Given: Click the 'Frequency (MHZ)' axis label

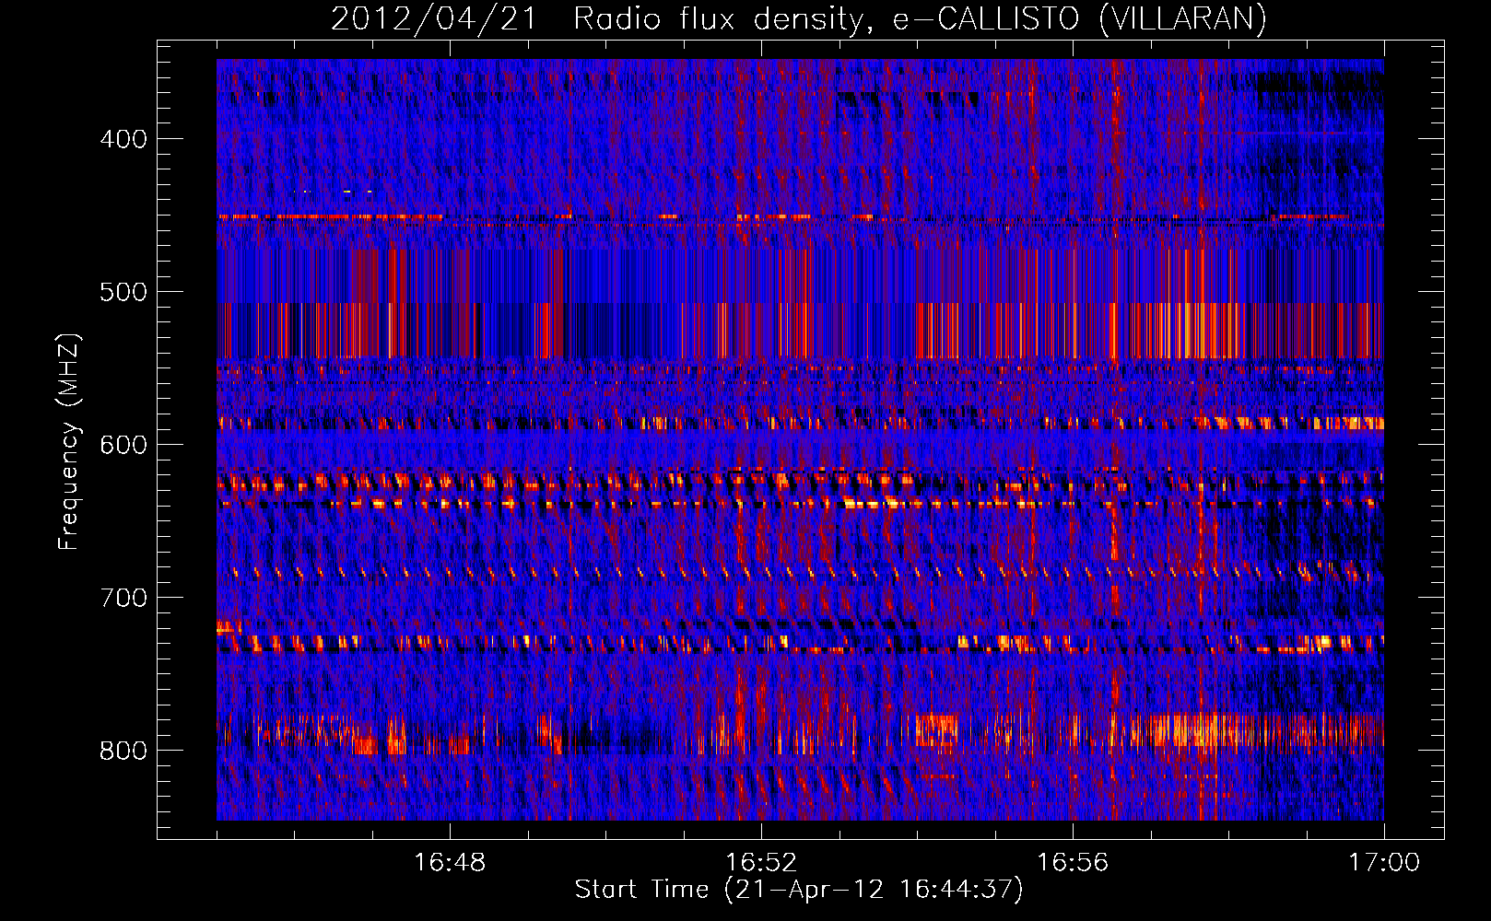Looking at the screenshot, I should [x=69, y=442].
